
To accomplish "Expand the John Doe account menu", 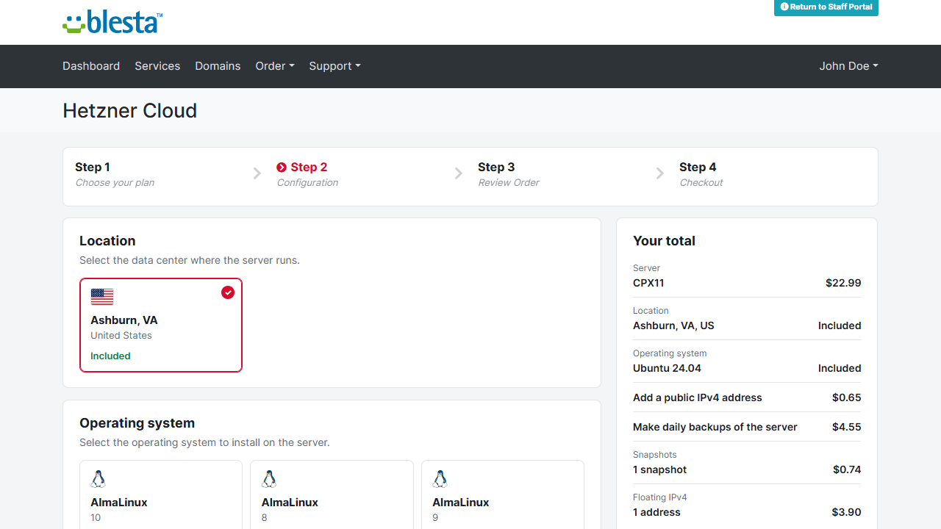I will (x=848, y=66).
